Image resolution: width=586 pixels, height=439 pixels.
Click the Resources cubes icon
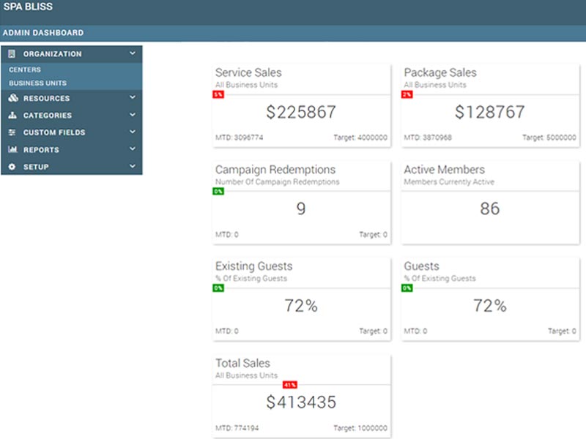pos(12,98)
